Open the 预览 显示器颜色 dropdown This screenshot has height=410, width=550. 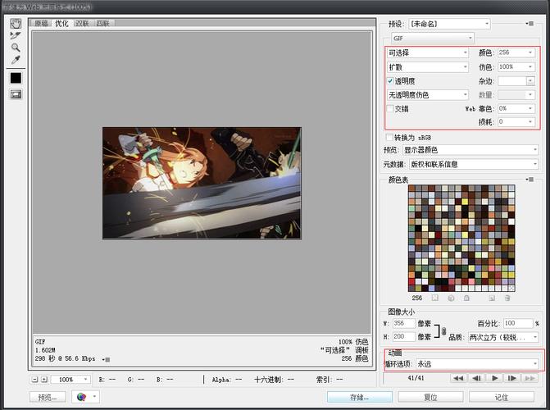pyautogui.click(x=470, y=150)
